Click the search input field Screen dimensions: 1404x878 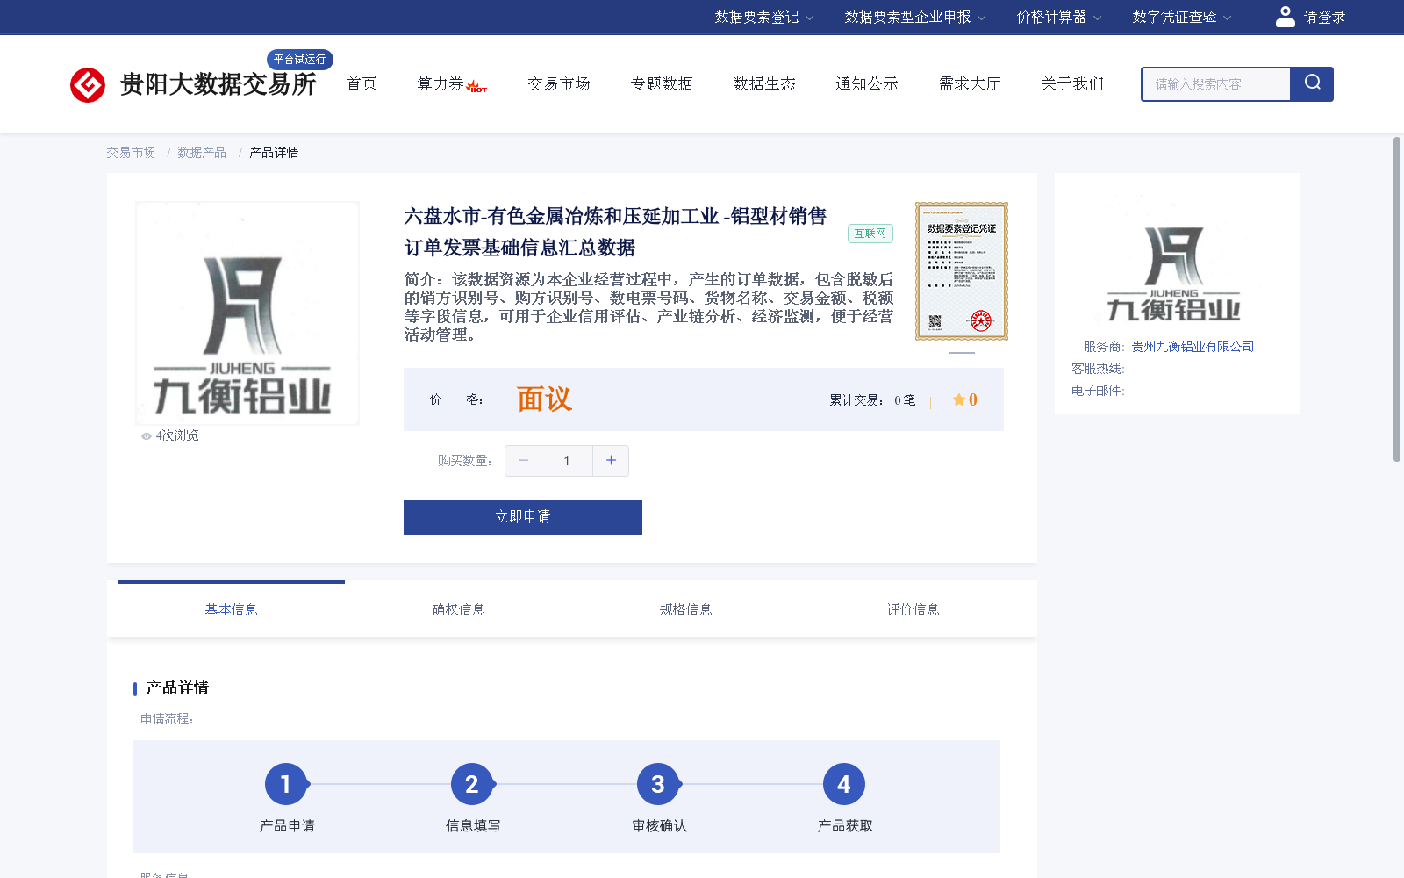1216,84
